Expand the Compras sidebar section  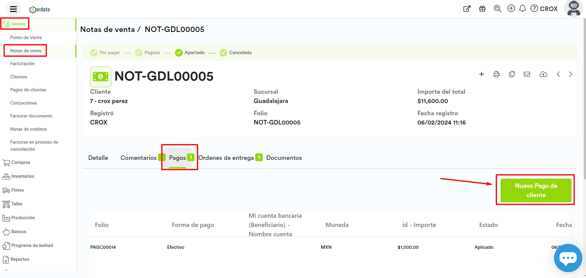[21, 162]
